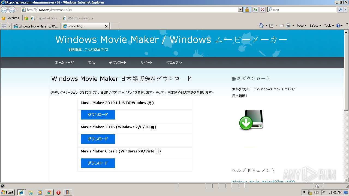Launch Chrome from taskbar
Screen dimensions: 349x196
pos(49,192)
